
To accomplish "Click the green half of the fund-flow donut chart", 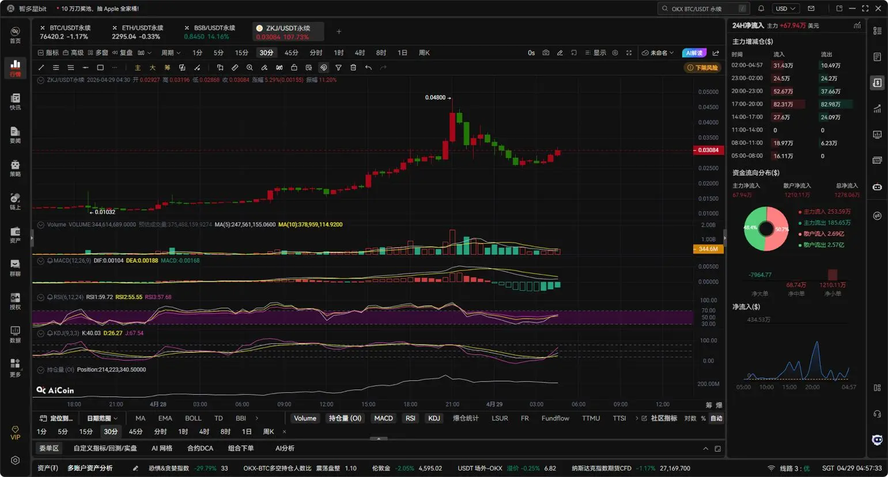I will click(x=753, y=229).
